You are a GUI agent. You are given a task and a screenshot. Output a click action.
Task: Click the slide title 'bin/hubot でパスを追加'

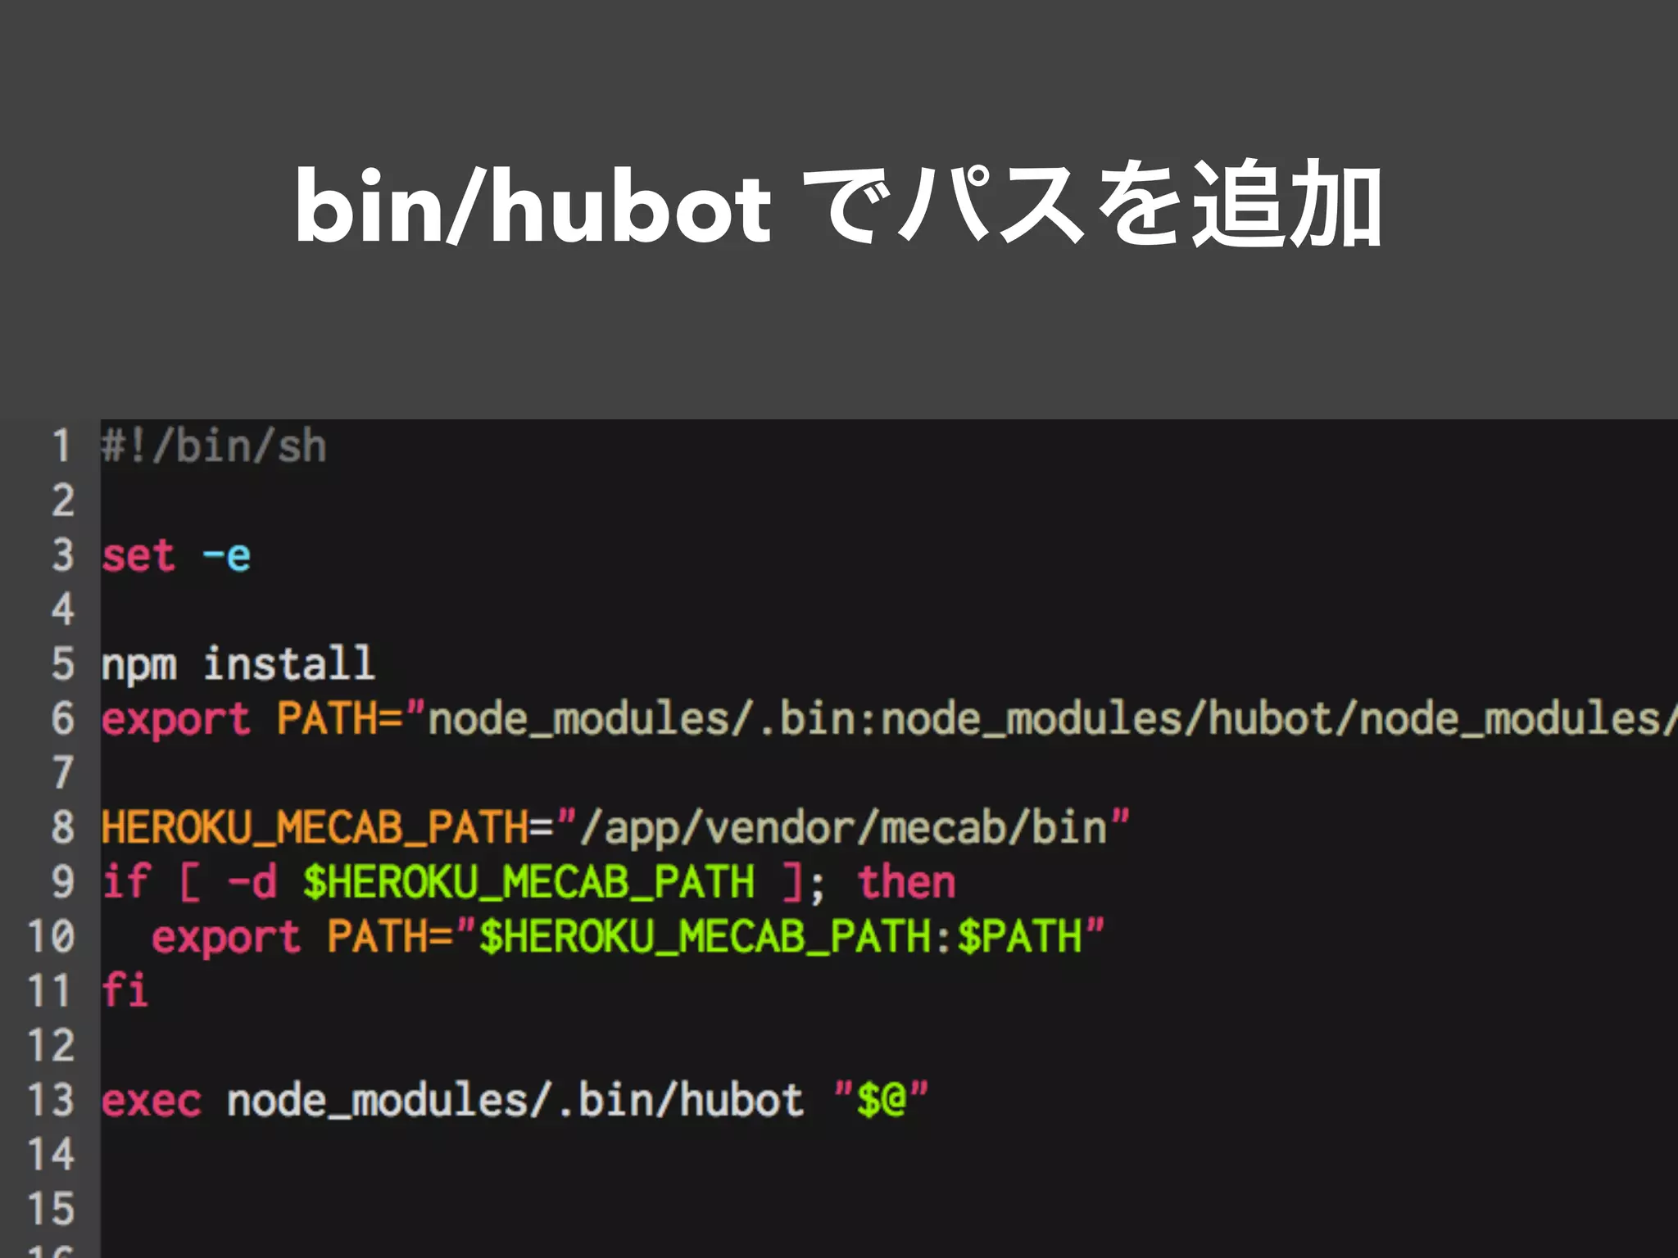point(839,205)
